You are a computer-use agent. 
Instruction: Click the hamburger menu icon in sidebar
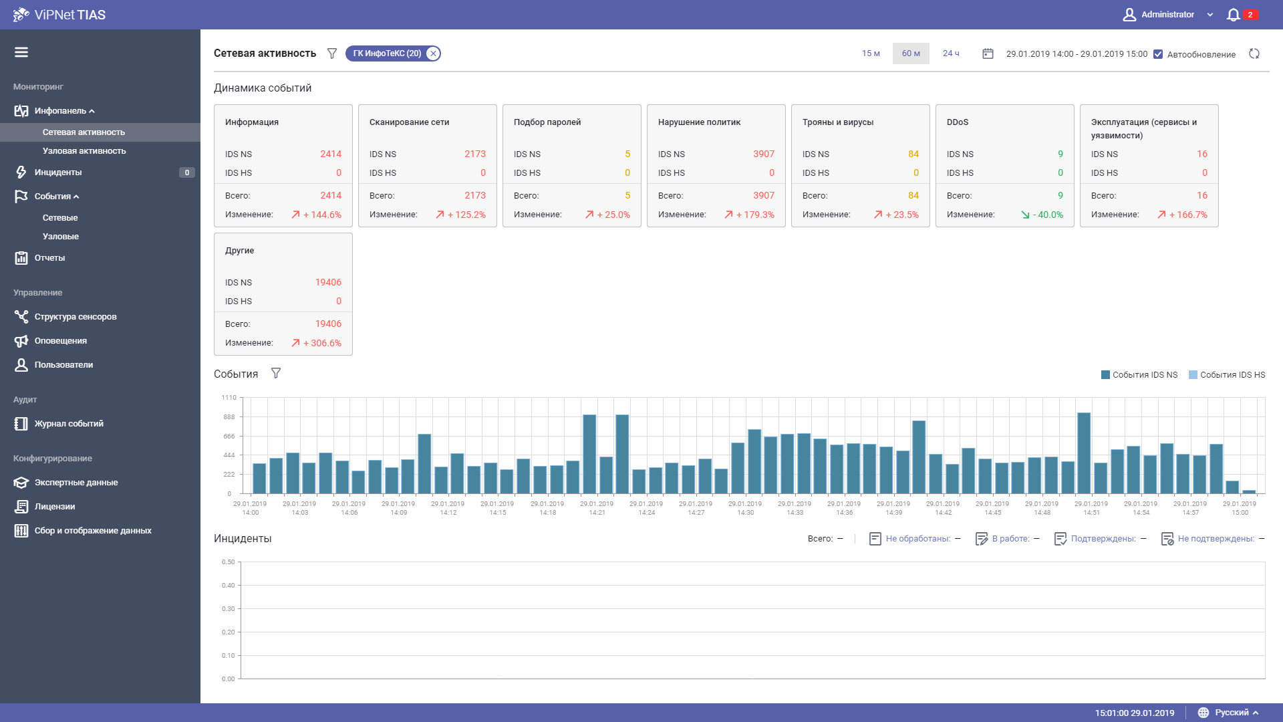tap(21, 52)
